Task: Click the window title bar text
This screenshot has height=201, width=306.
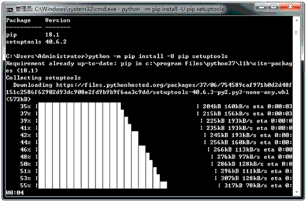Action: click(119, 9)
